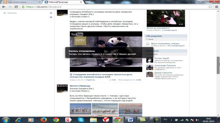This screenshot has width=220, height=123.
Task: Open the first white horses photo thumbnail
Action: (x=80, y=109)
